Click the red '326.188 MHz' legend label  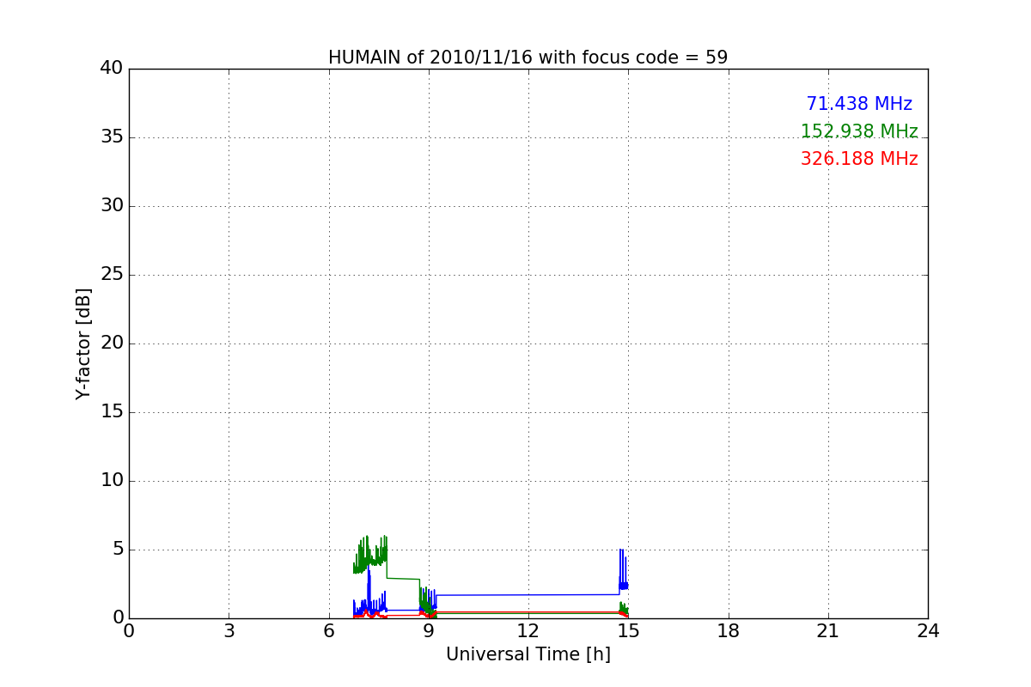859,159
